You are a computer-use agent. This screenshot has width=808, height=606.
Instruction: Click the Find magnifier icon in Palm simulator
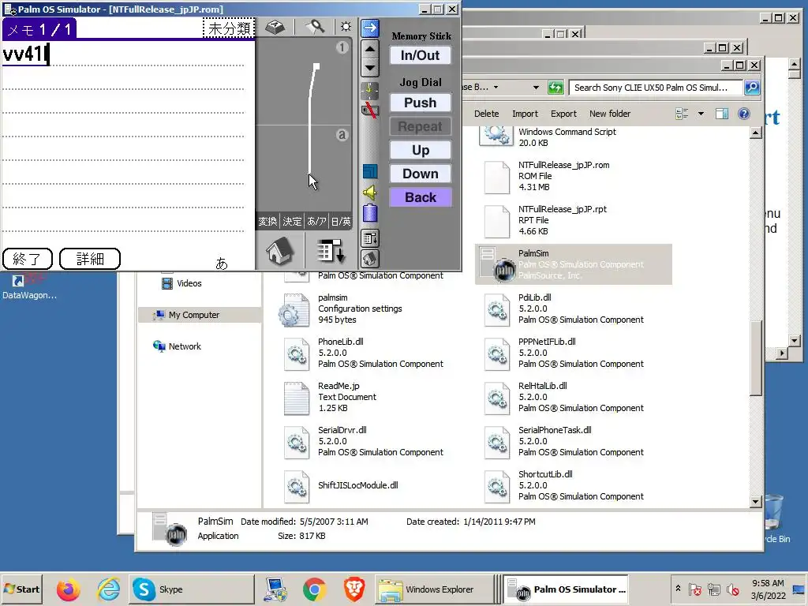315,27
